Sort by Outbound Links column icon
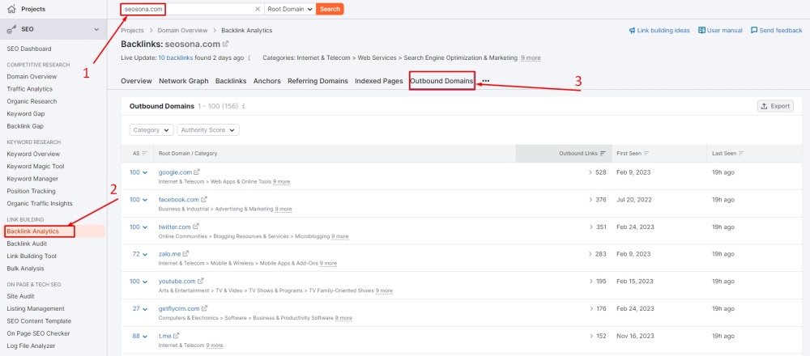This screenshot has height=356, width=810. coord(603,153)
